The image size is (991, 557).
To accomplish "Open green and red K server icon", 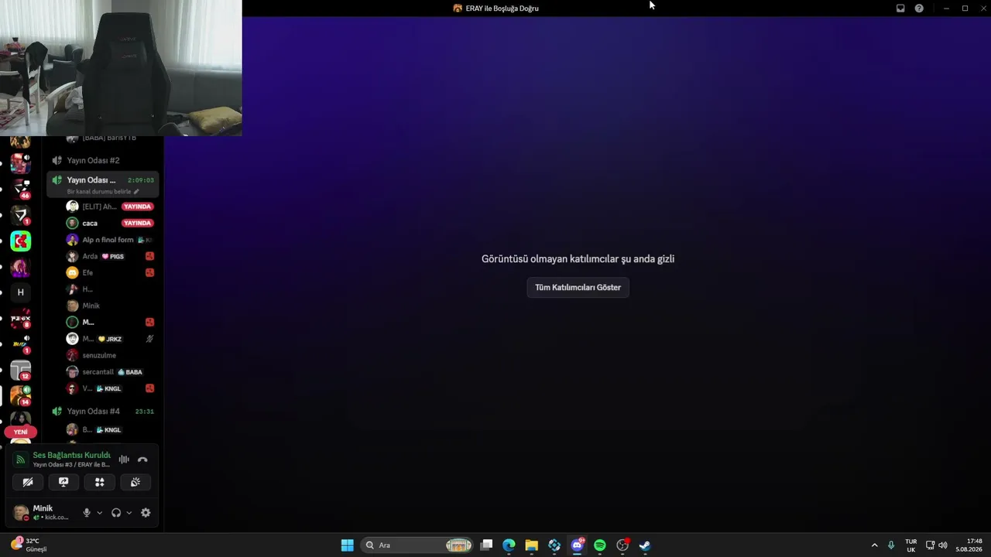I will point(21,241).
